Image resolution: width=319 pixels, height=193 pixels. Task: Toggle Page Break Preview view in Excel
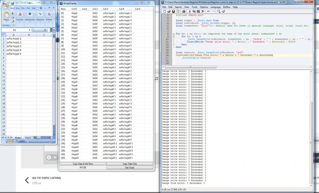(x=16, y=141)
